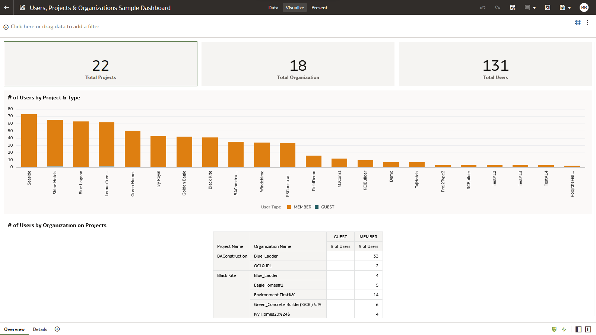Undo the last dashboard change

pyautogui.click(x=482, y=7)
